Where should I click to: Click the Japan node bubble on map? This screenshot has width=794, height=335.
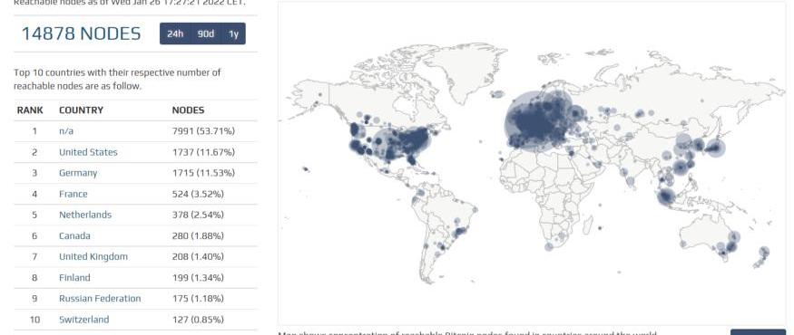(x=715, y=148)
